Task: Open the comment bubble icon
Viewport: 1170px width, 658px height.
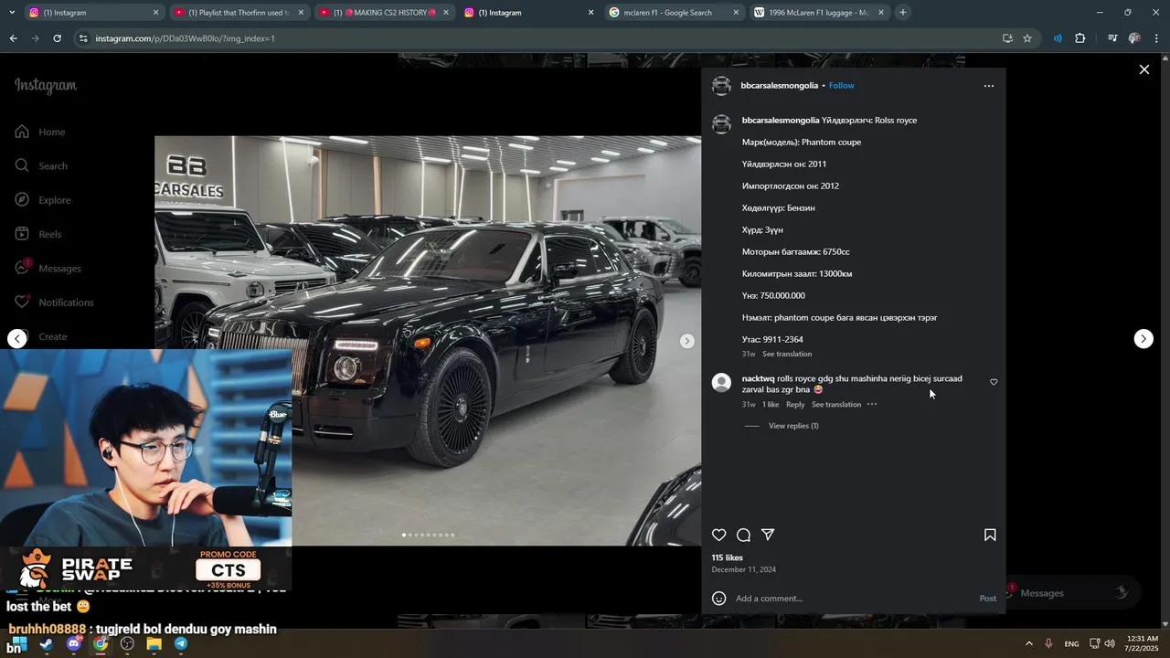Action: point(744,536)
